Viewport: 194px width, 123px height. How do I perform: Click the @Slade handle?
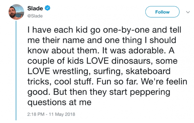35,16
